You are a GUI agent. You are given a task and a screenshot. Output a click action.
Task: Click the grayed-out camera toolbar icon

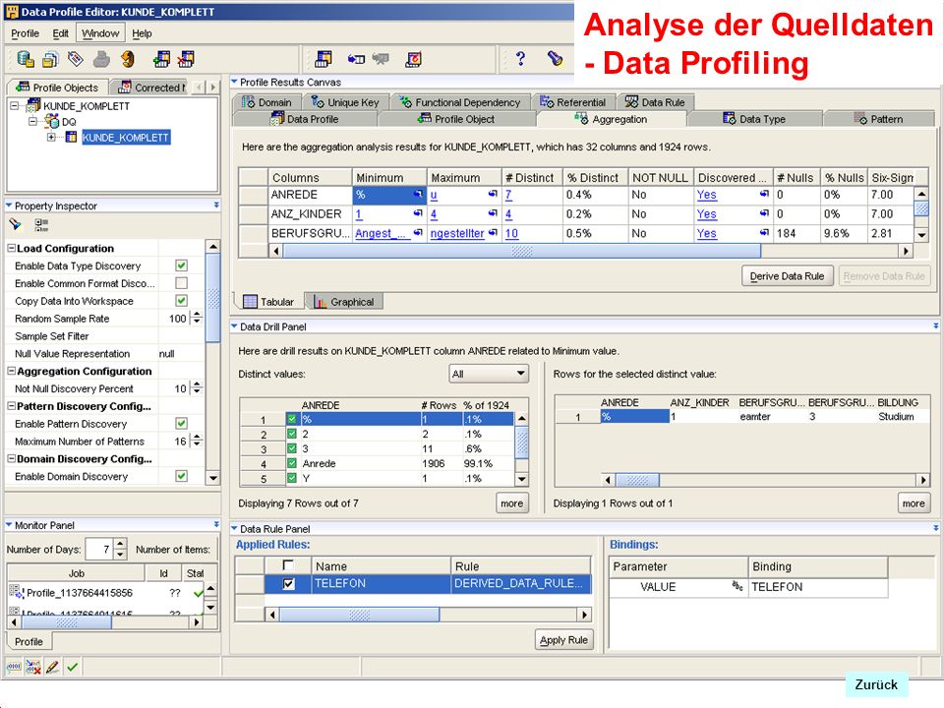381,59
